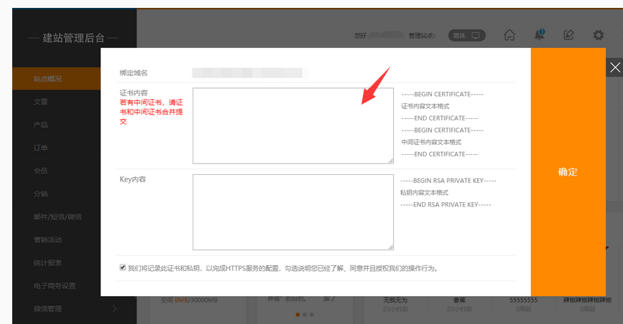Image resolution: width=623 pixels, height=324 pixels.
Task: Select 站点概况 in the sidebar
Action: click(47, 79)
